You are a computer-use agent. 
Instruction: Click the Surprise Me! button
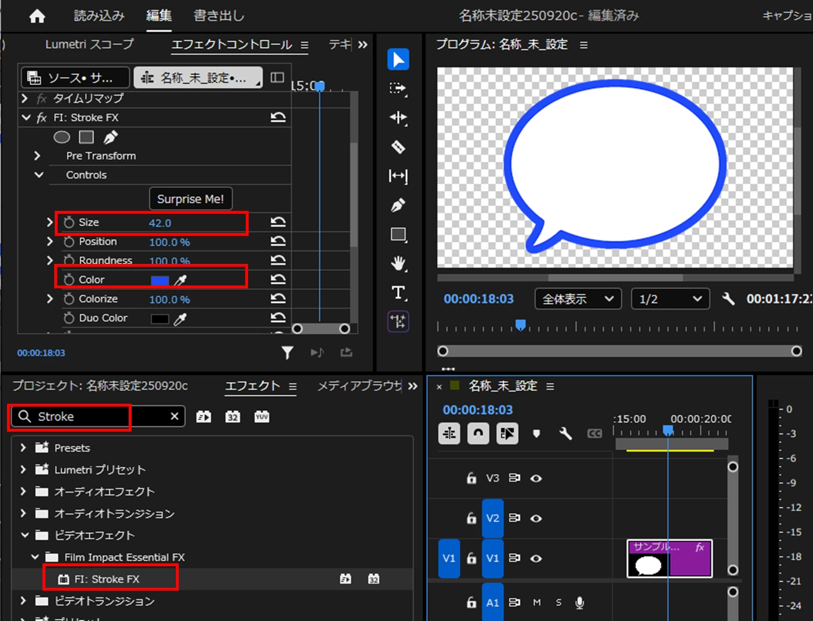click(190, 199)
